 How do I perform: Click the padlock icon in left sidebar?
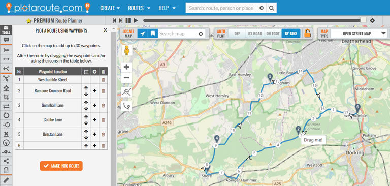coord(6,170)
